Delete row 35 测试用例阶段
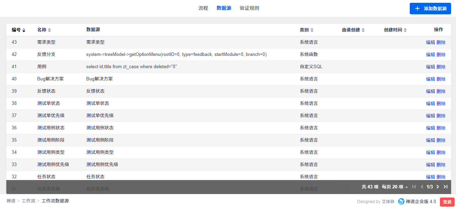Viewport: 456px width, 208px height. pyautogui.click(x=441, y=140)
